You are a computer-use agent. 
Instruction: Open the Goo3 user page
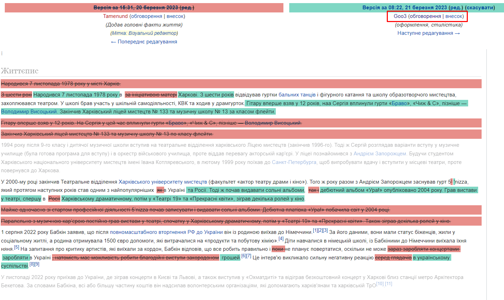[400, 16]
